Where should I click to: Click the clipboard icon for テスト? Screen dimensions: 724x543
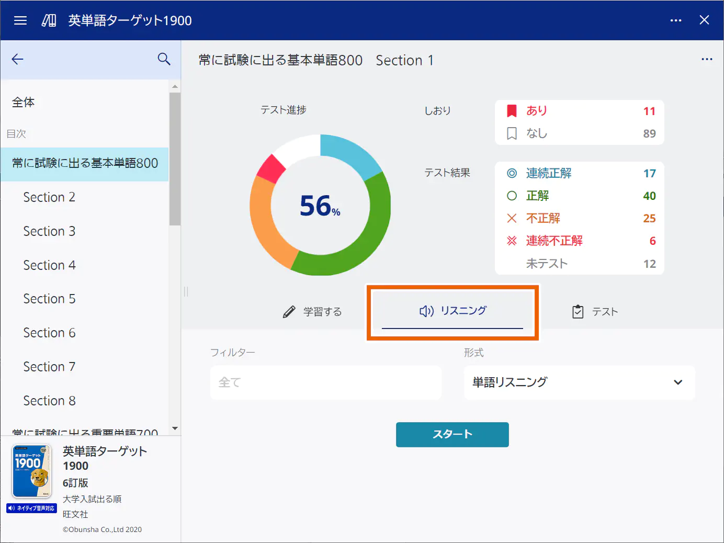578,312
